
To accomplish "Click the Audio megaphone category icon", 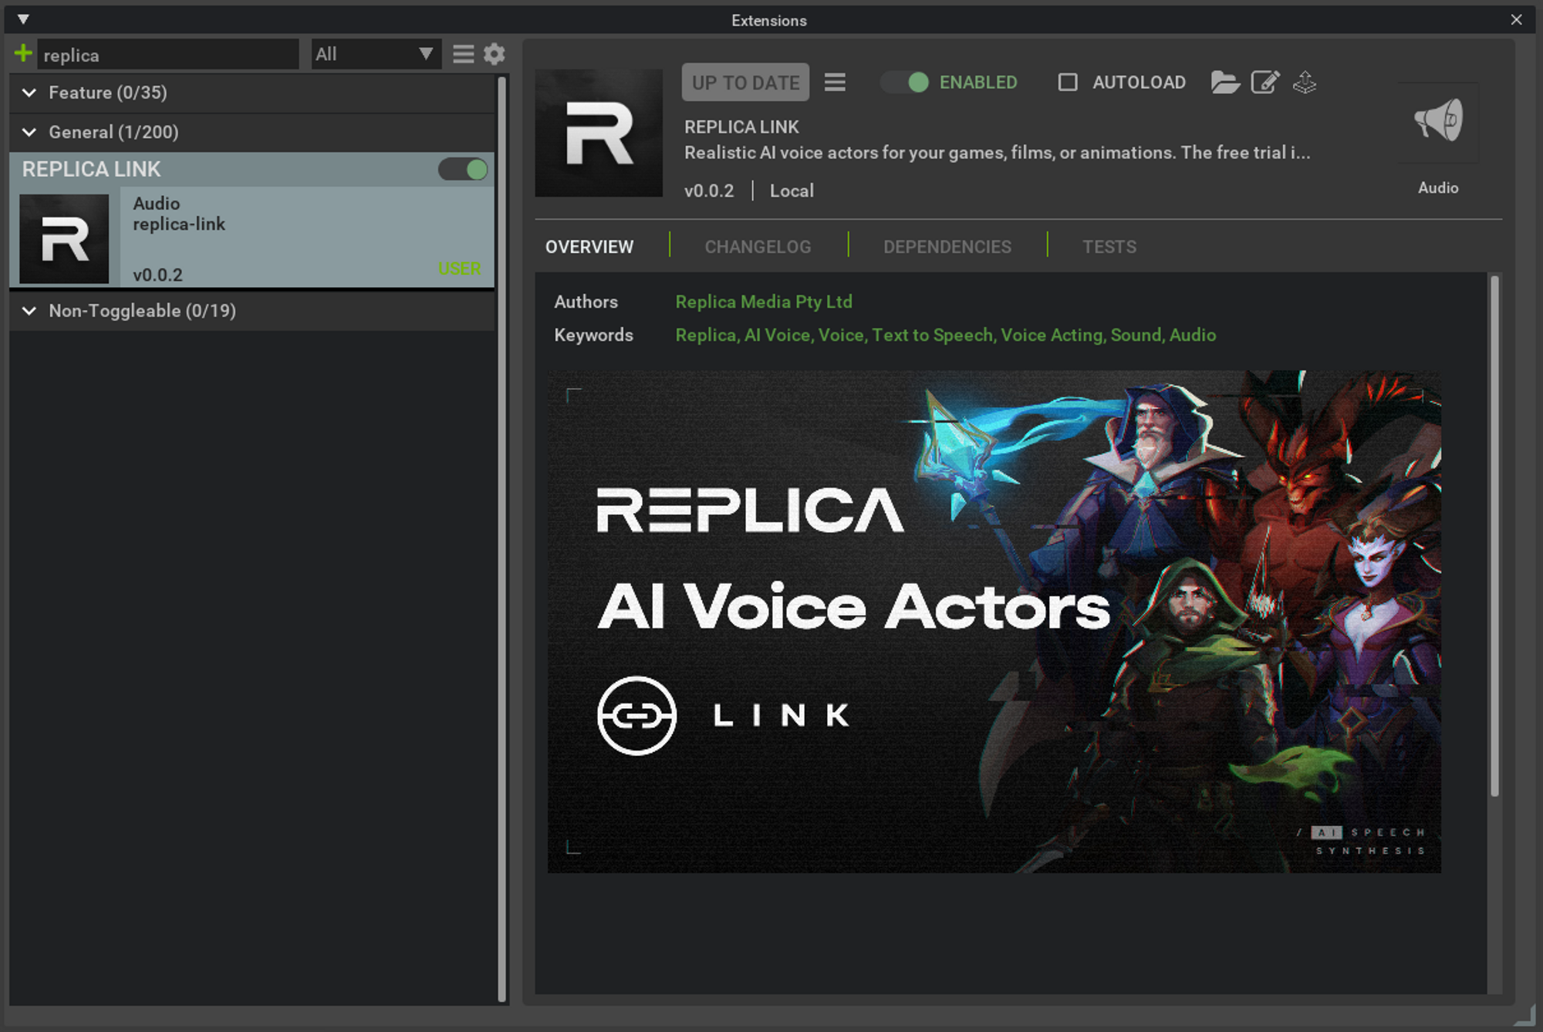I will (x=1438, y=122).
